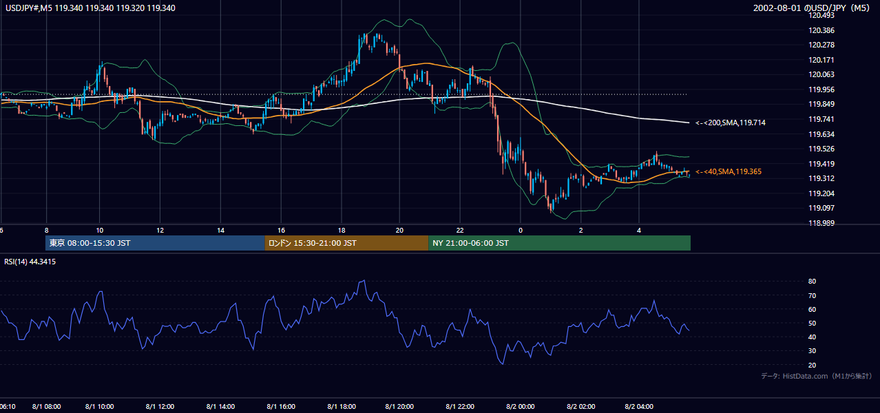Click the 40 SMA label reading 119.365

(729, 171)
